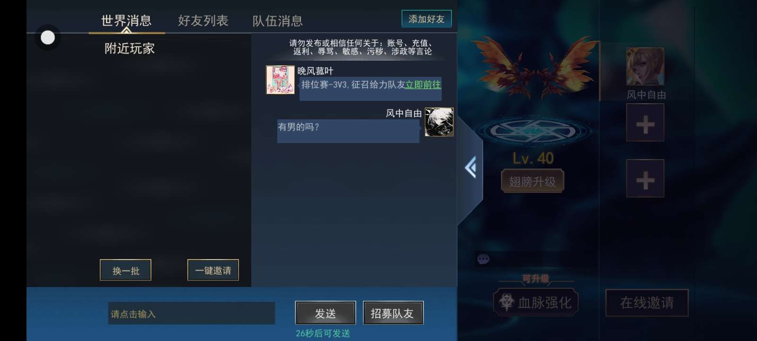This screenshot has height=341, width=757.
Task: Open 晚风菰叶 player avatar
Action: 280,80
